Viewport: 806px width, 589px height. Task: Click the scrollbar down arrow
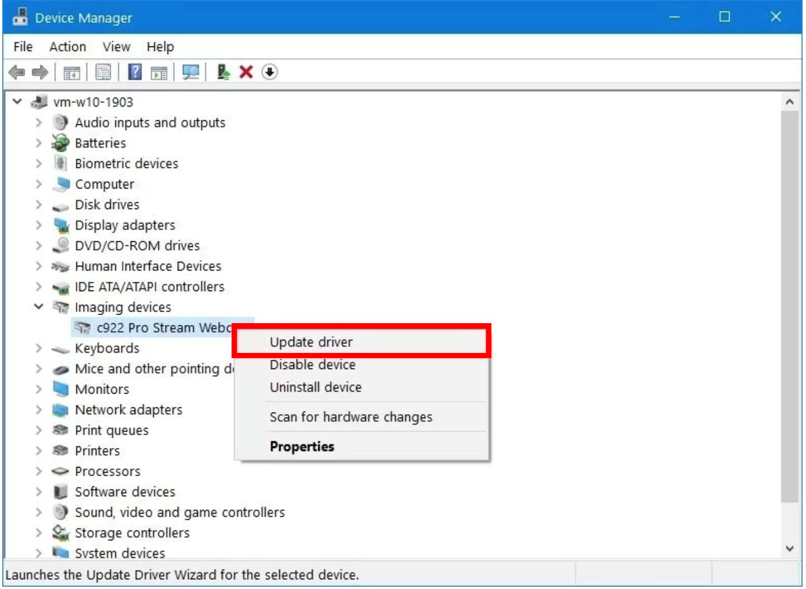[790, 548]
